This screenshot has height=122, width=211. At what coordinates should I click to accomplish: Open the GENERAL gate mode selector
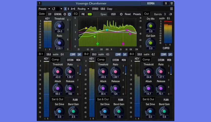58,14
